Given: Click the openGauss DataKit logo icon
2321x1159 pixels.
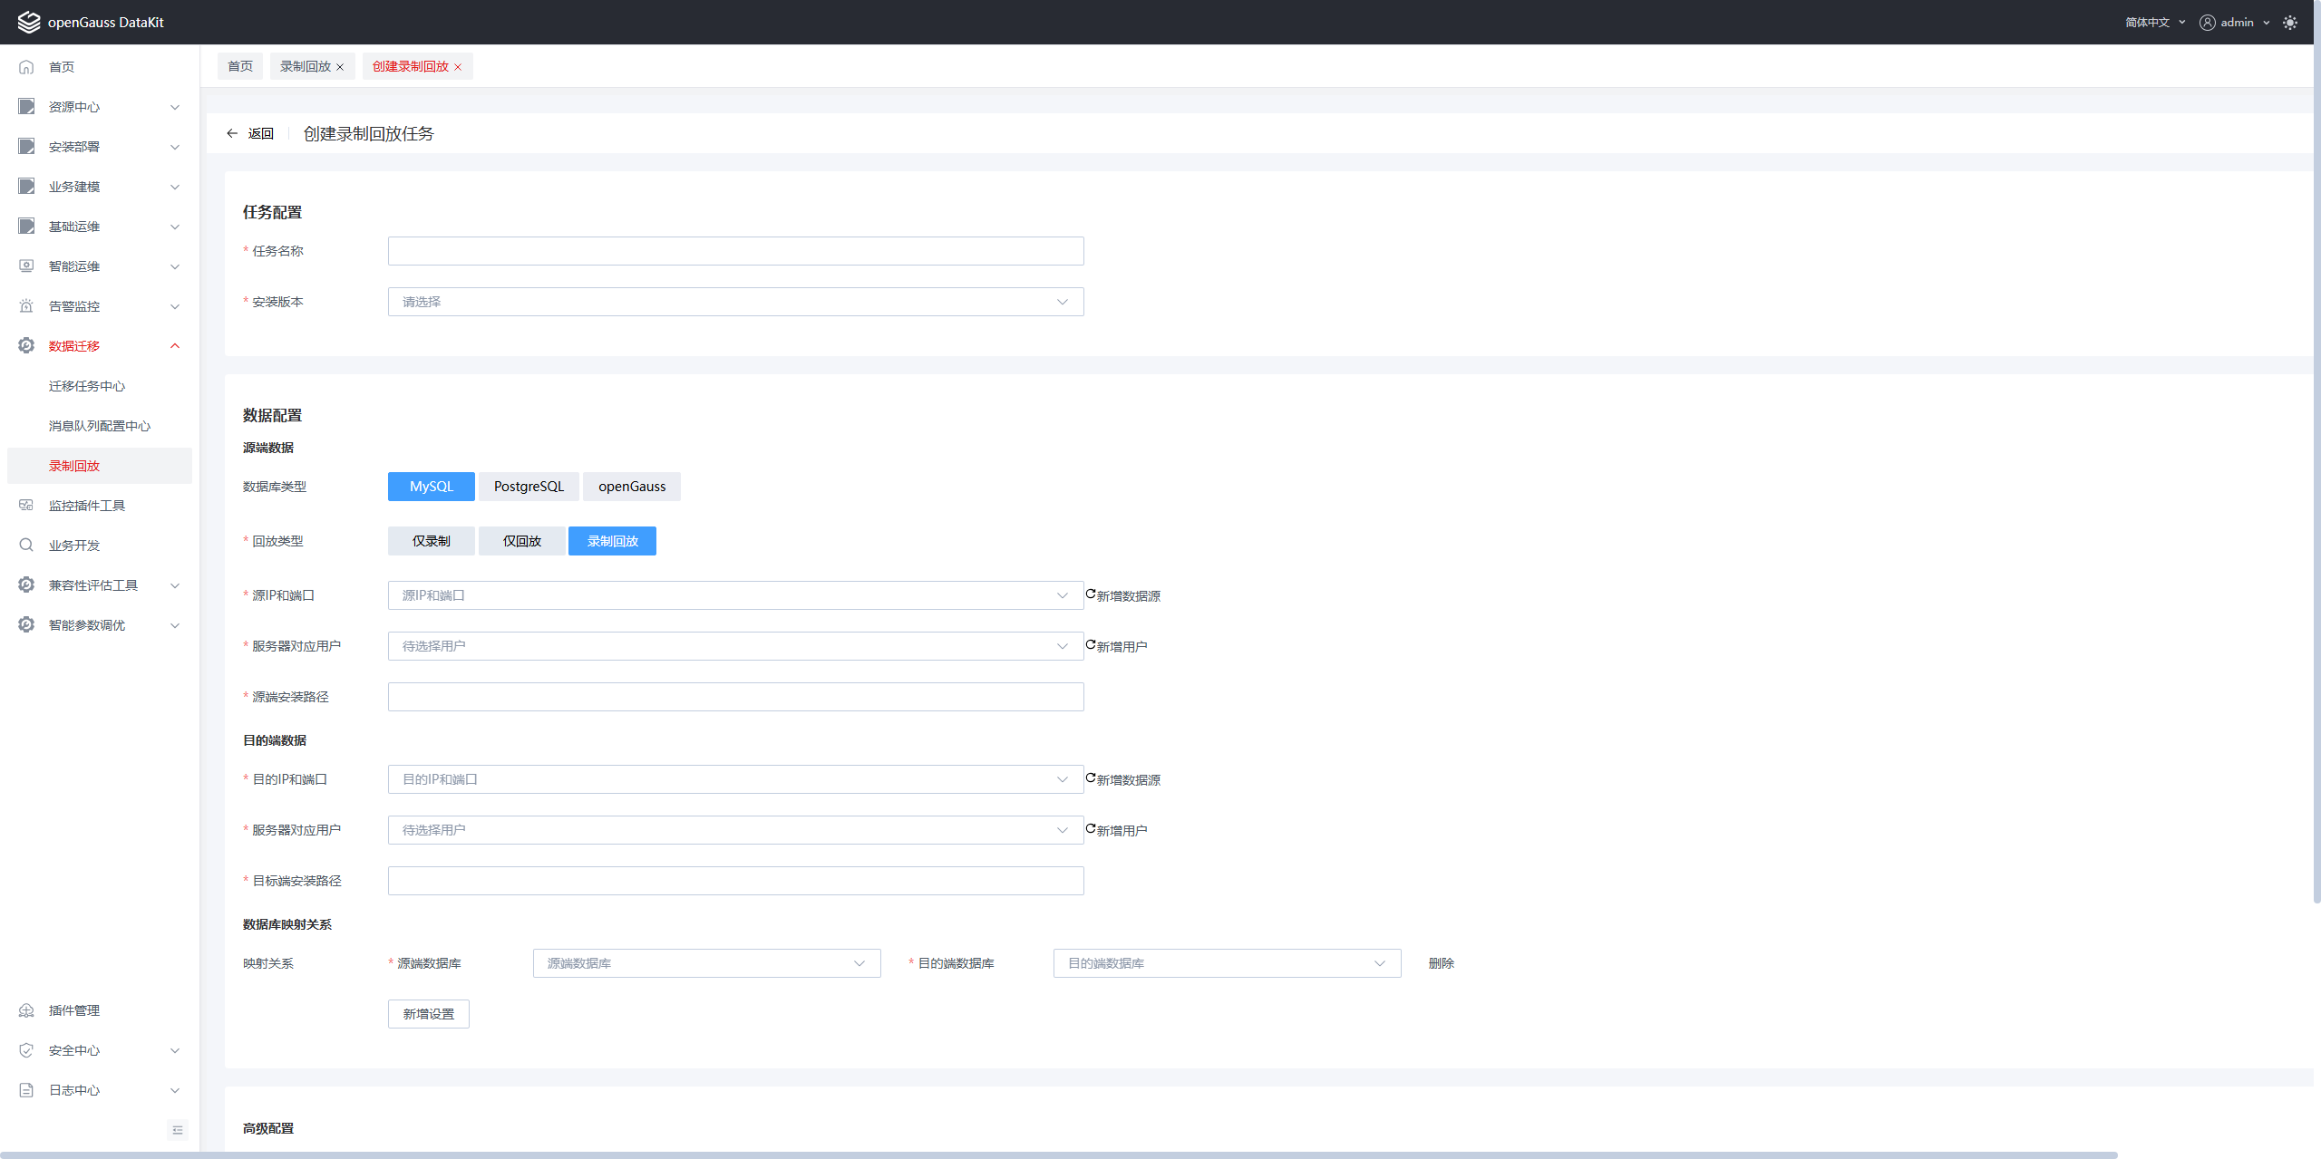Looking at the screenshot, I should 29,22.
